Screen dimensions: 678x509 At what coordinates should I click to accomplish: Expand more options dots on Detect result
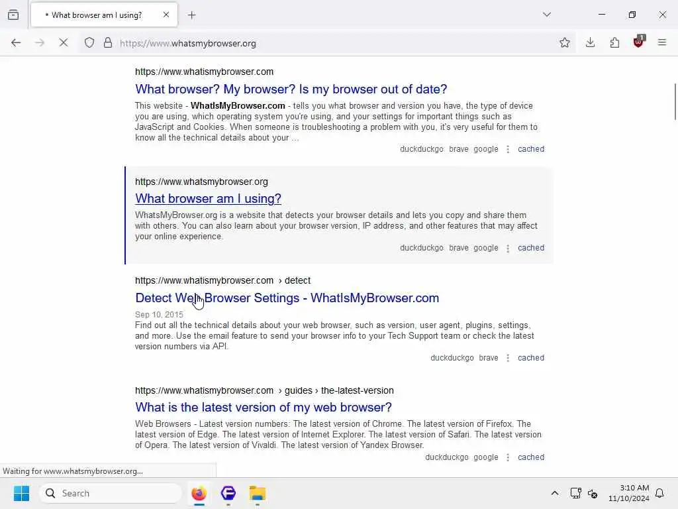point(508,358)
